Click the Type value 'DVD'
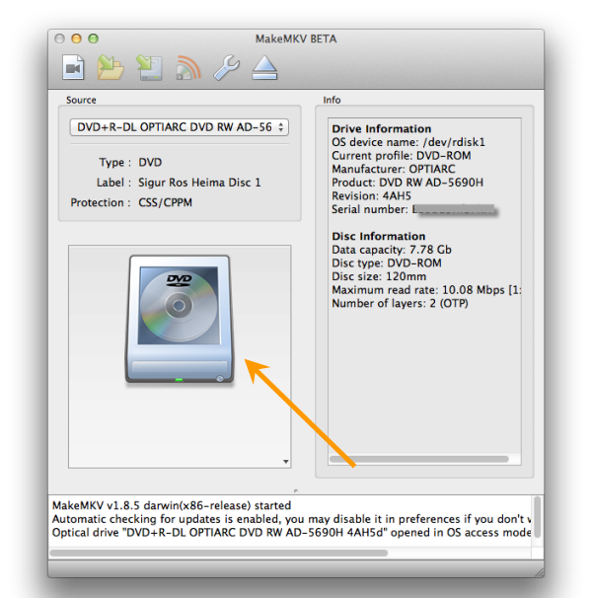 pos(150,163)
